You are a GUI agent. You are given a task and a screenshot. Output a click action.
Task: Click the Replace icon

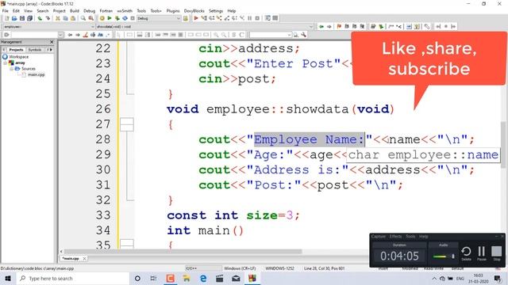[91, 18]
